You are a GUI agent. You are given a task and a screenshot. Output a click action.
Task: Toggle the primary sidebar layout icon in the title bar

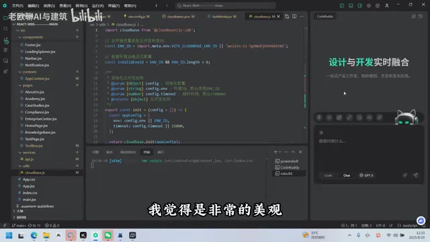click(342, 5)
